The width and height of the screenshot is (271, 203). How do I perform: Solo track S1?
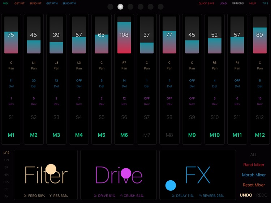click(x=11, y=117)
